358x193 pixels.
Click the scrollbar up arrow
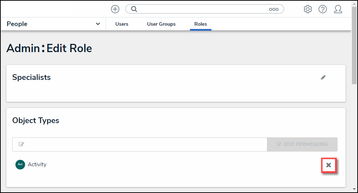354,3
